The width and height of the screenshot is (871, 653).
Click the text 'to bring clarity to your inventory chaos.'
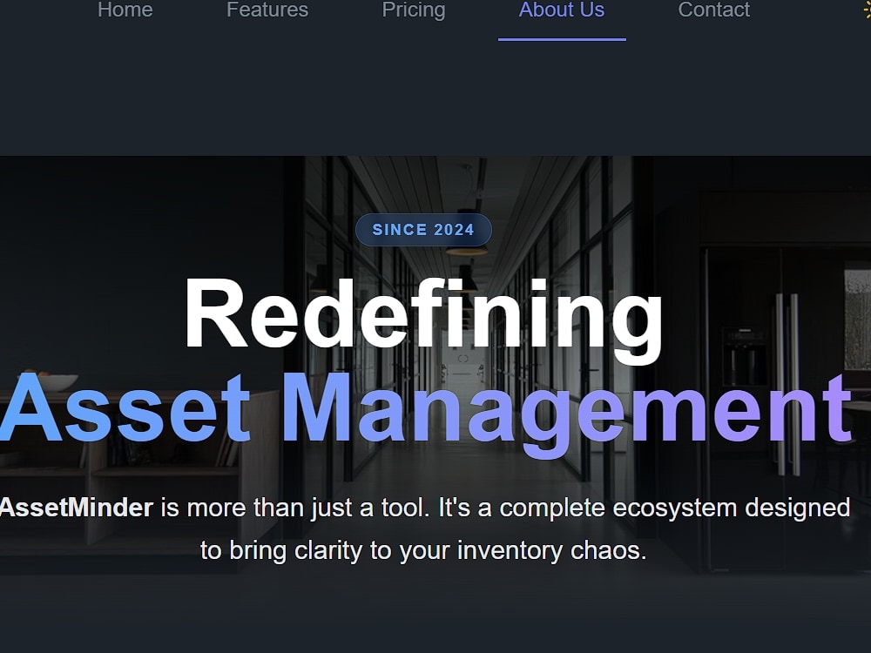423,550
